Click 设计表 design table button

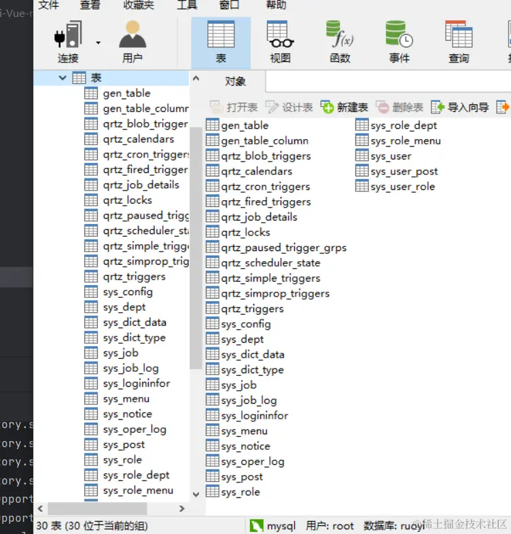point(289,107)
